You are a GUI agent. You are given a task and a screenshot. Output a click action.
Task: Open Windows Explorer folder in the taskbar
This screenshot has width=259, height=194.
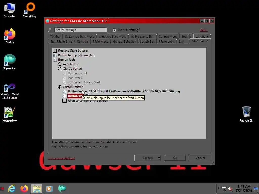pyautogui.click(x=37, y=189)
